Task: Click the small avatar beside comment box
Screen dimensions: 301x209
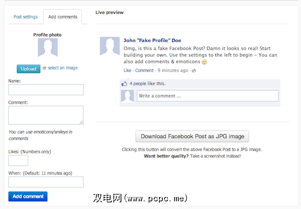Action: coord(127,96)
